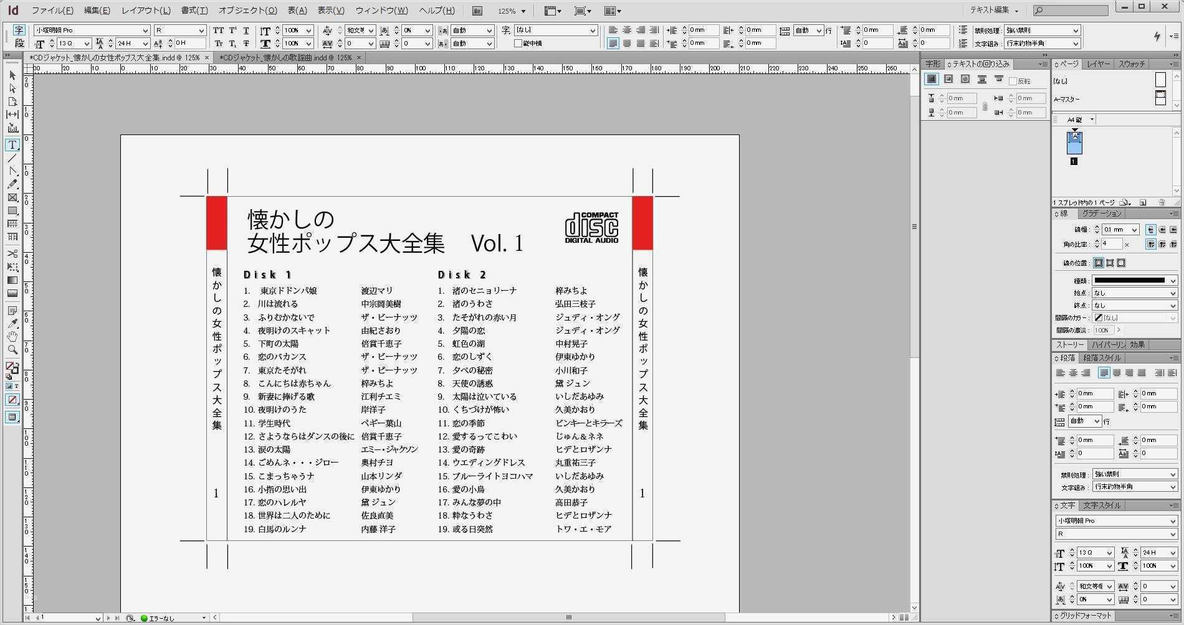Open the 小塚明朝 Pro font dropdown in control bar
Image resolution: width=1184 pixels, height=625 pixels.
[x=145, y=31]
